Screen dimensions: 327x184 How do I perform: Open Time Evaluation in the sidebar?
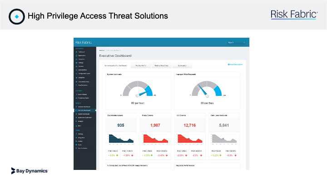pyautogui.click(x=83, y=148)
